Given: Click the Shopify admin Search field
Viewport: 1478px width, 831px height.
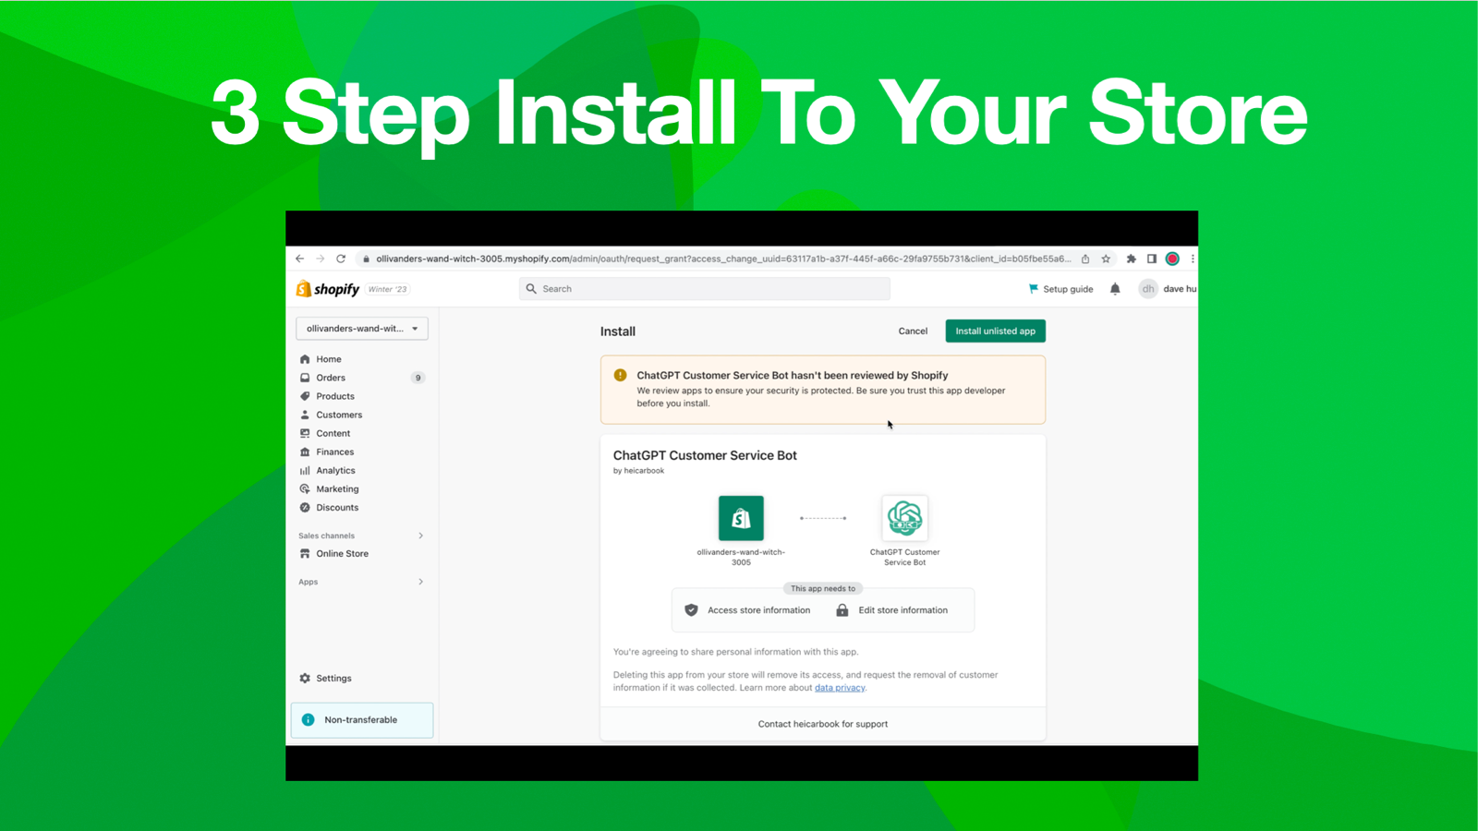Looking at the screenshot, I should pyautogui.click(x=705, y=289).
